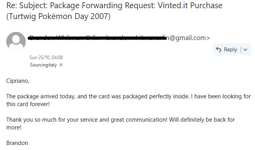Click the Package Forwarding Request subject line
The image size is (255, 150).
114,5
